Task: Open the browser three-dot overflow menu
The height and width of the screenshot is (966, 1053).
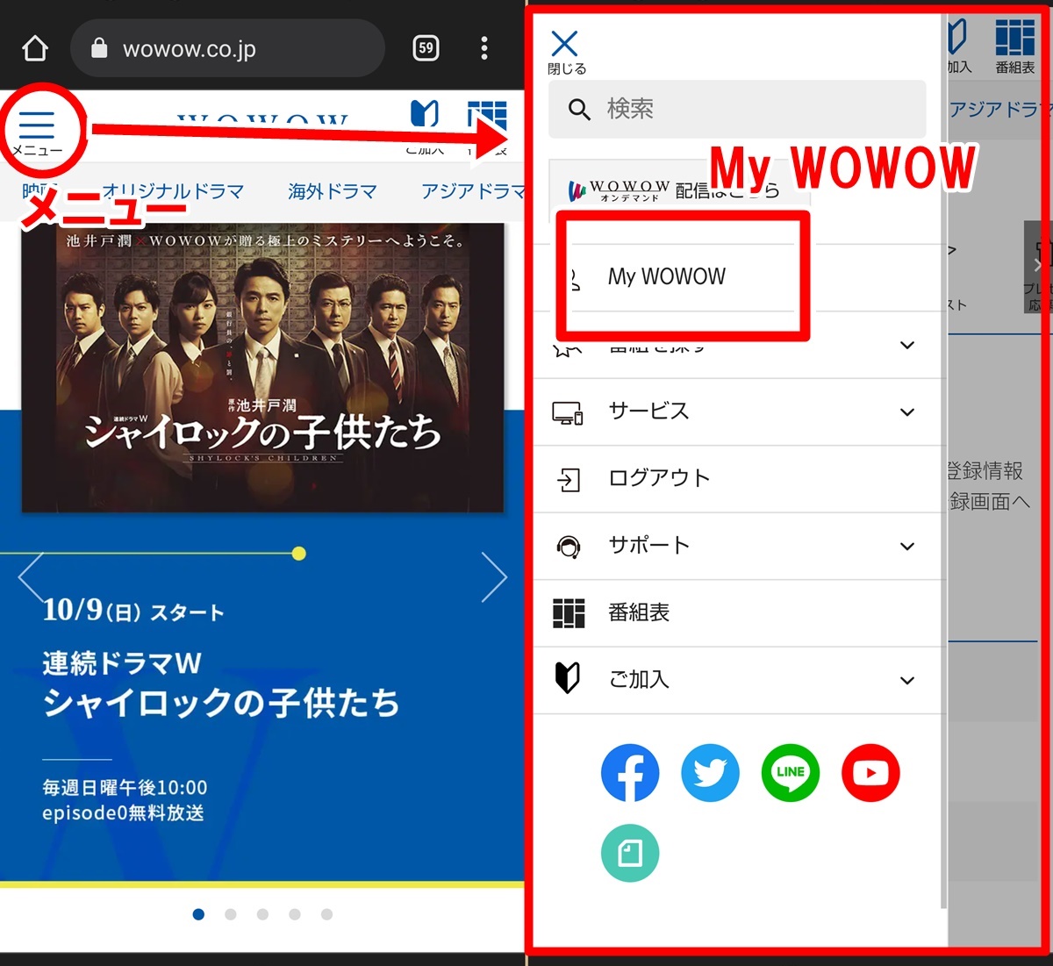Action: (x=484, y=47)
